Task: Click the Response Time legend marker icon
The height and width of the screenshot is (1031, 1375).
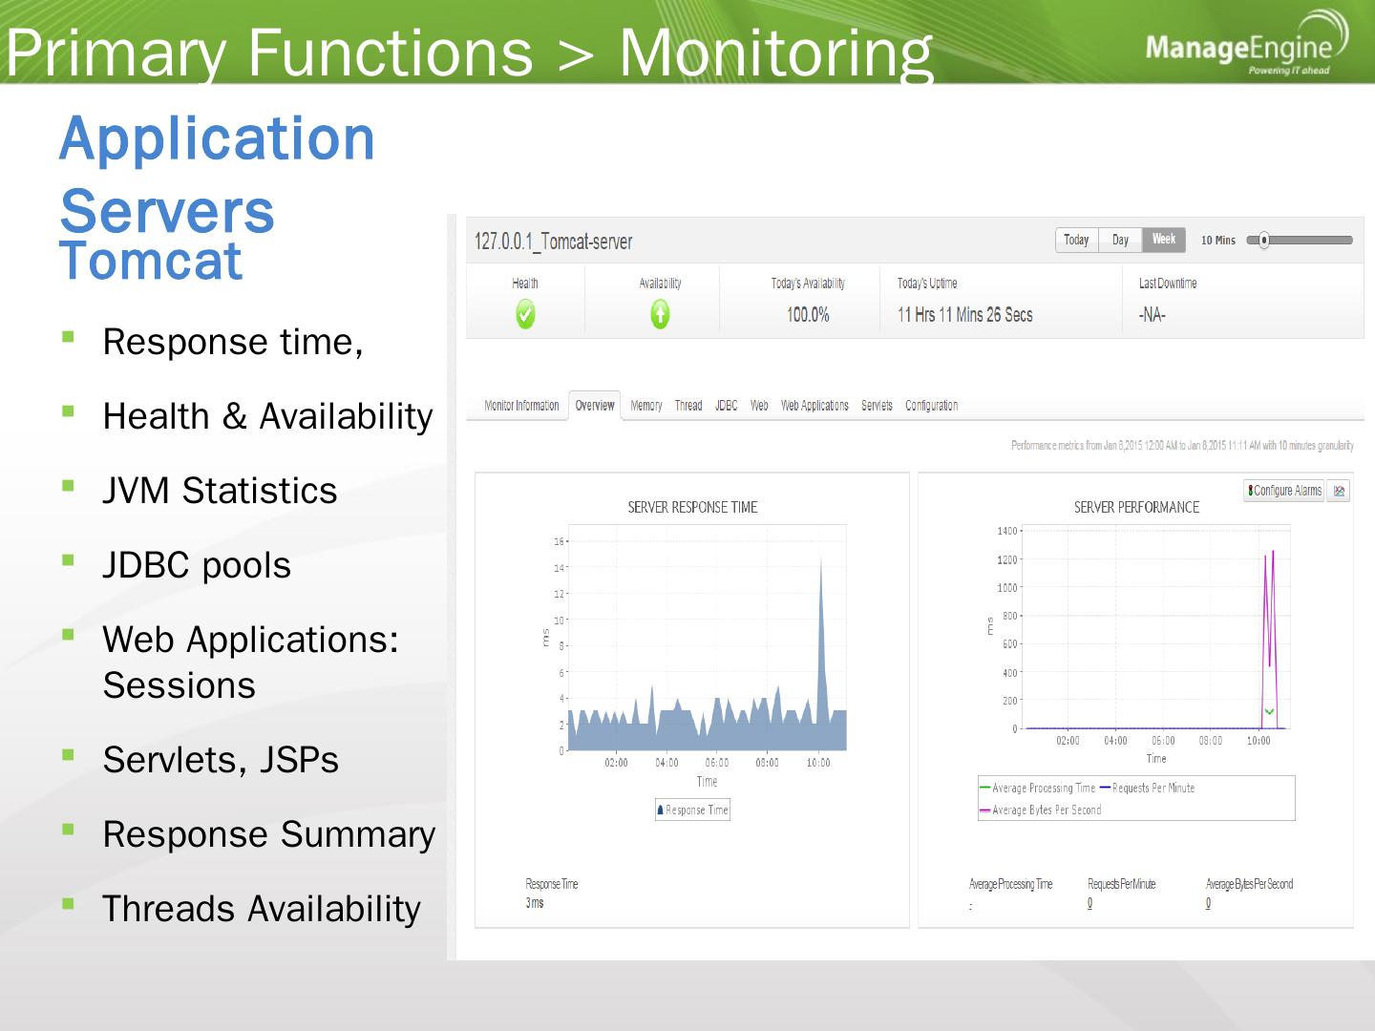Action: (x=660, y=810)
